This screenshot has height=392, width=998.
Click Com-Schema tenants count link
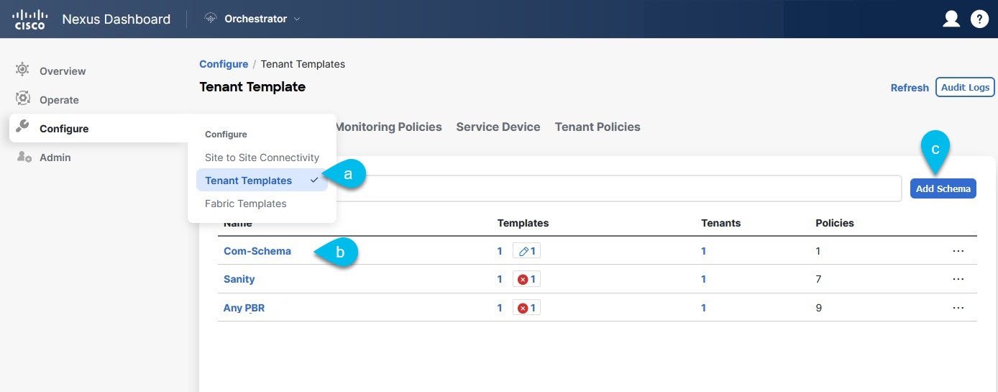point(703,251)
